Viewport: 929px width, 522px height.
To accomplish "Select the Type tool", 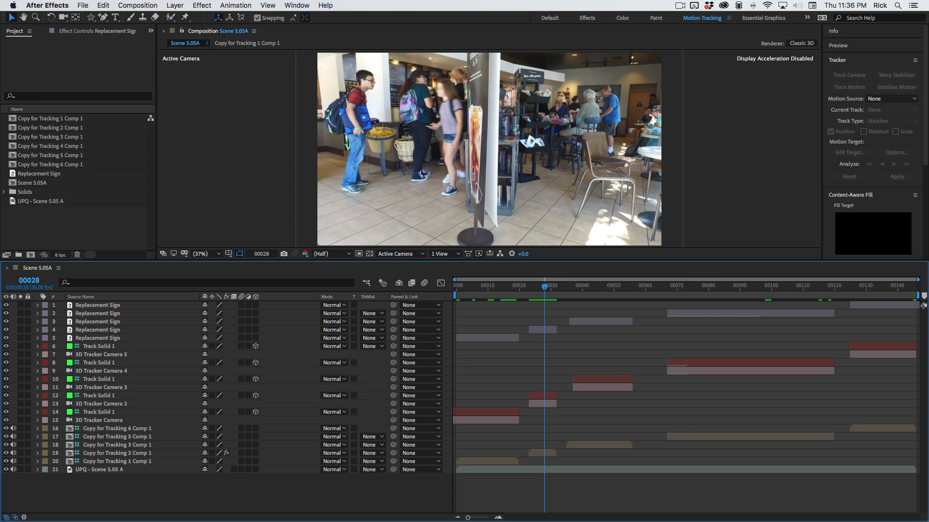I will [115, 17].
